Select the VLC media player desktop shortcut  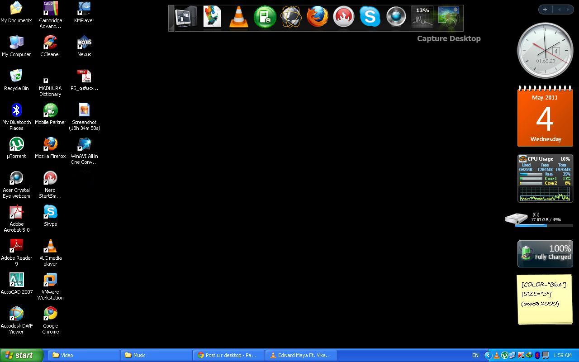point(50,252)
